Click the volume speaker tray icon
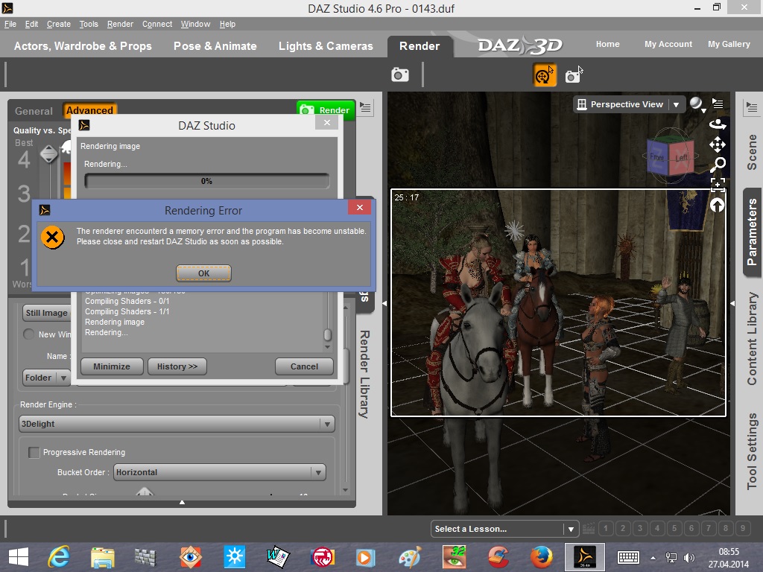763x572 pixels. 689,557
